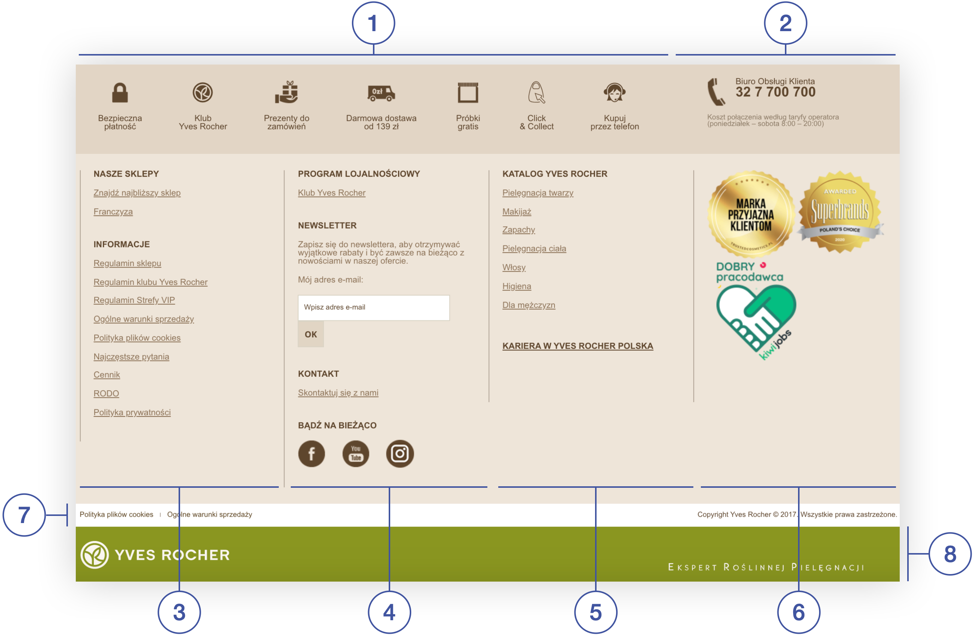Click the Bezpieczna płatność label

[120, 122]
